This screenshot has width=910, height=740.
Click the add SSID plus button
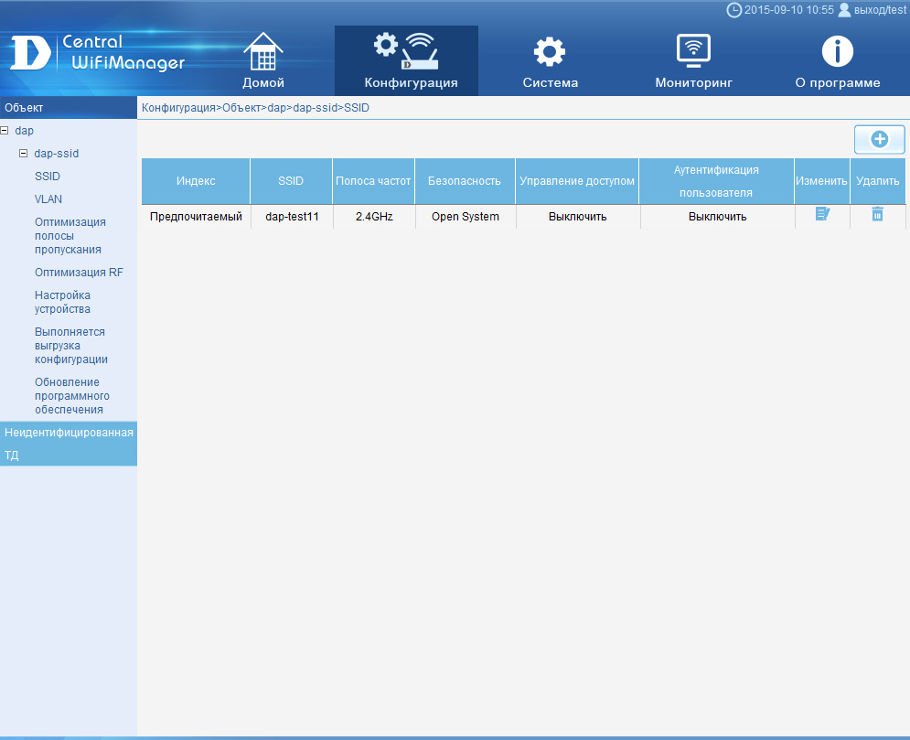pos(879,140)
